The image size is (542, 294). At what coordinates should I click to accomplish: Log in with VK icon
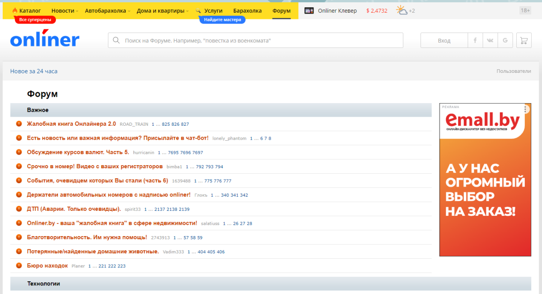(490, 40)
